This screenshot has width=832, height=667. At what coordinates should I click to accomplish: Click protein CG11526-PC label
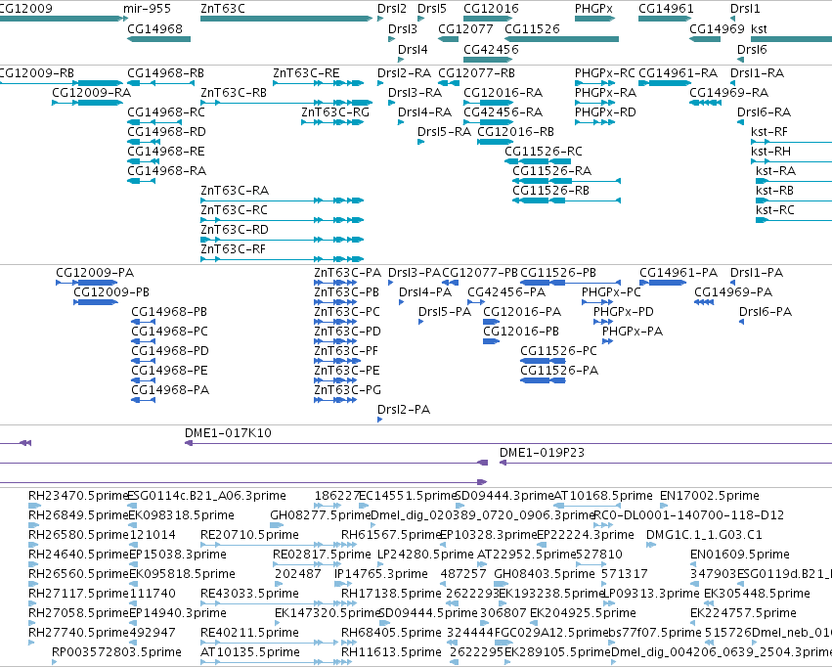tap(558, 351)
